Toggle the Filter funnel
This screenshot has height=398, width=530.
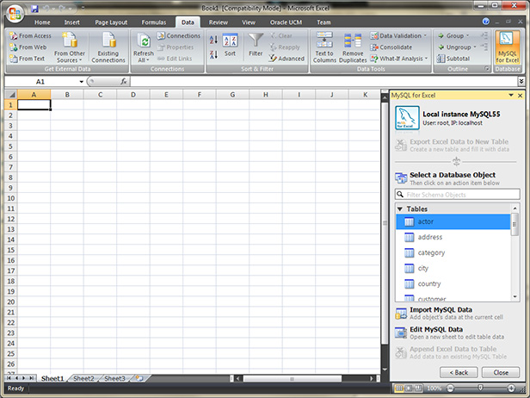(256, 45)
